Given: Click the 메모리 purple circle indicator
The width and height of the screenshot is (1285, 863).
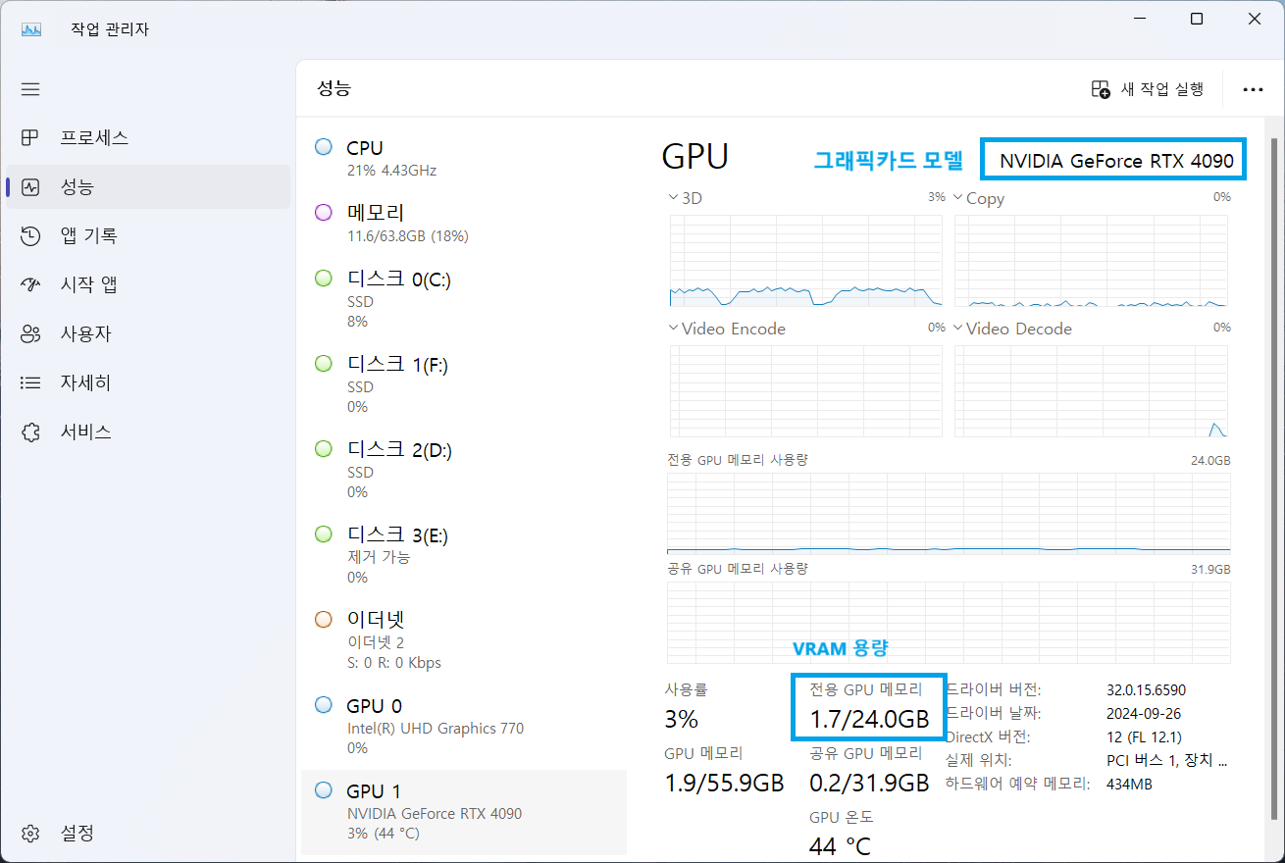Looking at the screenshot, I should coord(324,212).
